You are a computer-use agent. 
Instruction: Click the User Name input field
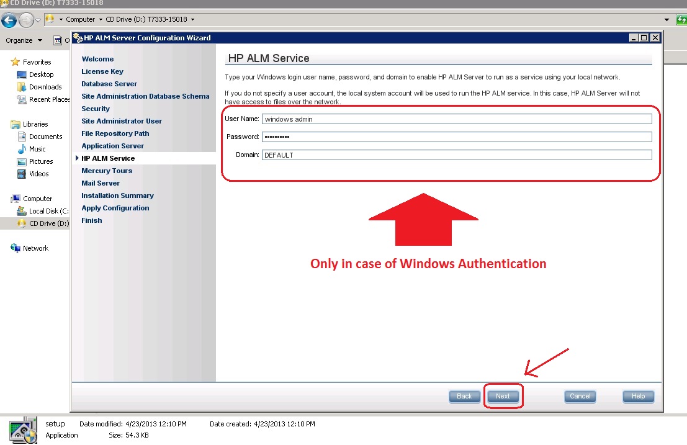point(457,119)
